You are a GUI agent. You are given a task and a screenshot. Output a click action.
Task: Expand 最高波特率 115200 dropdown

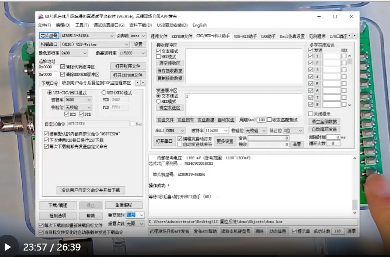point(143,53)
